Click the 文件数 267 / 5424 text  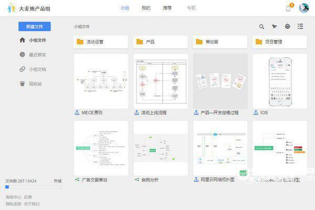(x=21, y=181)
